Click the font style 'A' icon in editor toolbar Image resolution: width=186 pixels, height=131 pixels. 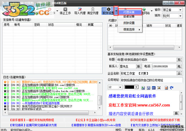point(143,87)
